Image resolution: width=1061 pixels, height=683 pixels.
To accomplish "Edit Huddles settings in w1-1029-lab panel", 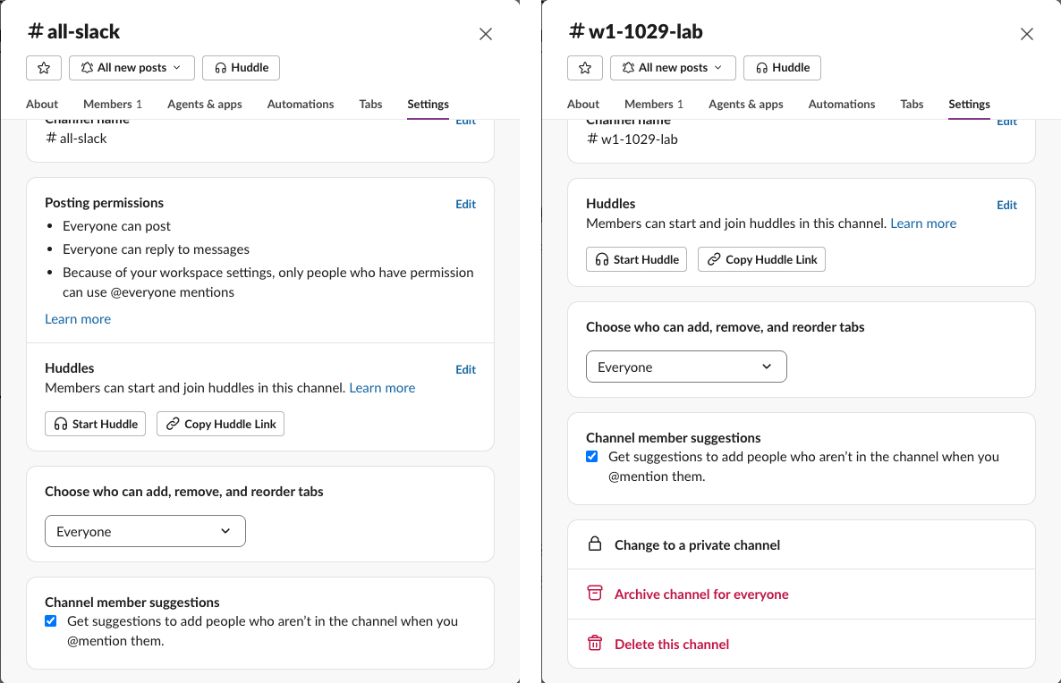I will pos(1006,205).
